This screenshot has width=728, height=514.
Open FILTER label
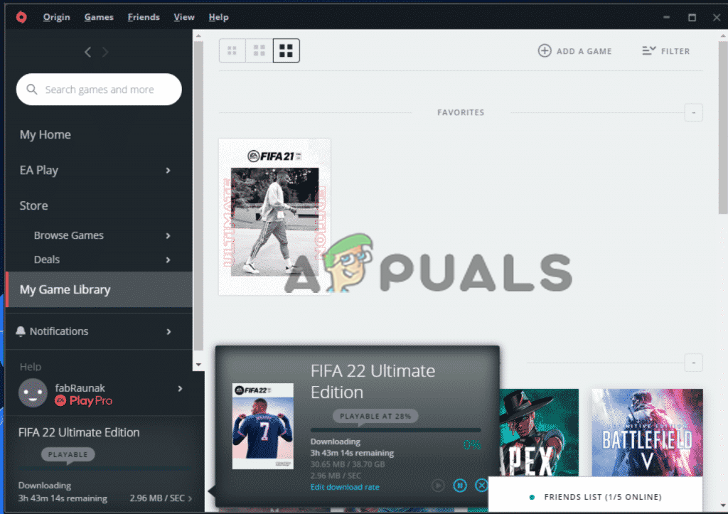click(675, 51)
